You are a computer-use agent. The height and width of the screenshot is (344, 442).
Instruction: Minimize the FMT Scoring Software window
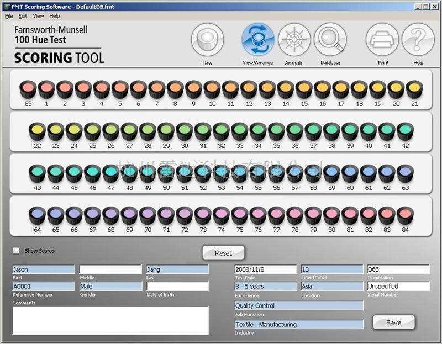pos(419,7)
